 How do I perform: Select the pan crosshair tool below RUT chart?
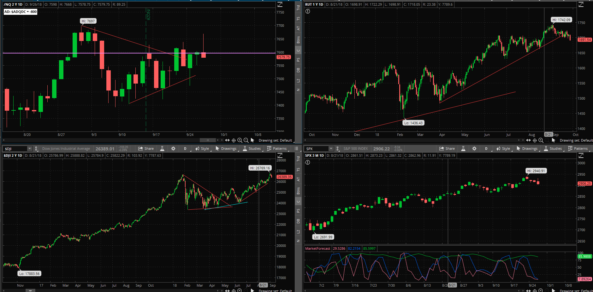tap(535, 140)
